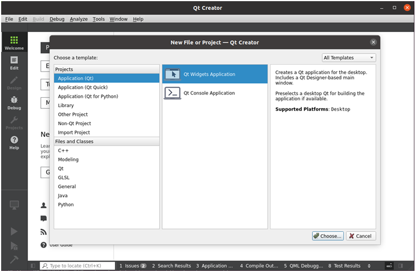Open the Issues output pane

[x=132, y=266]
